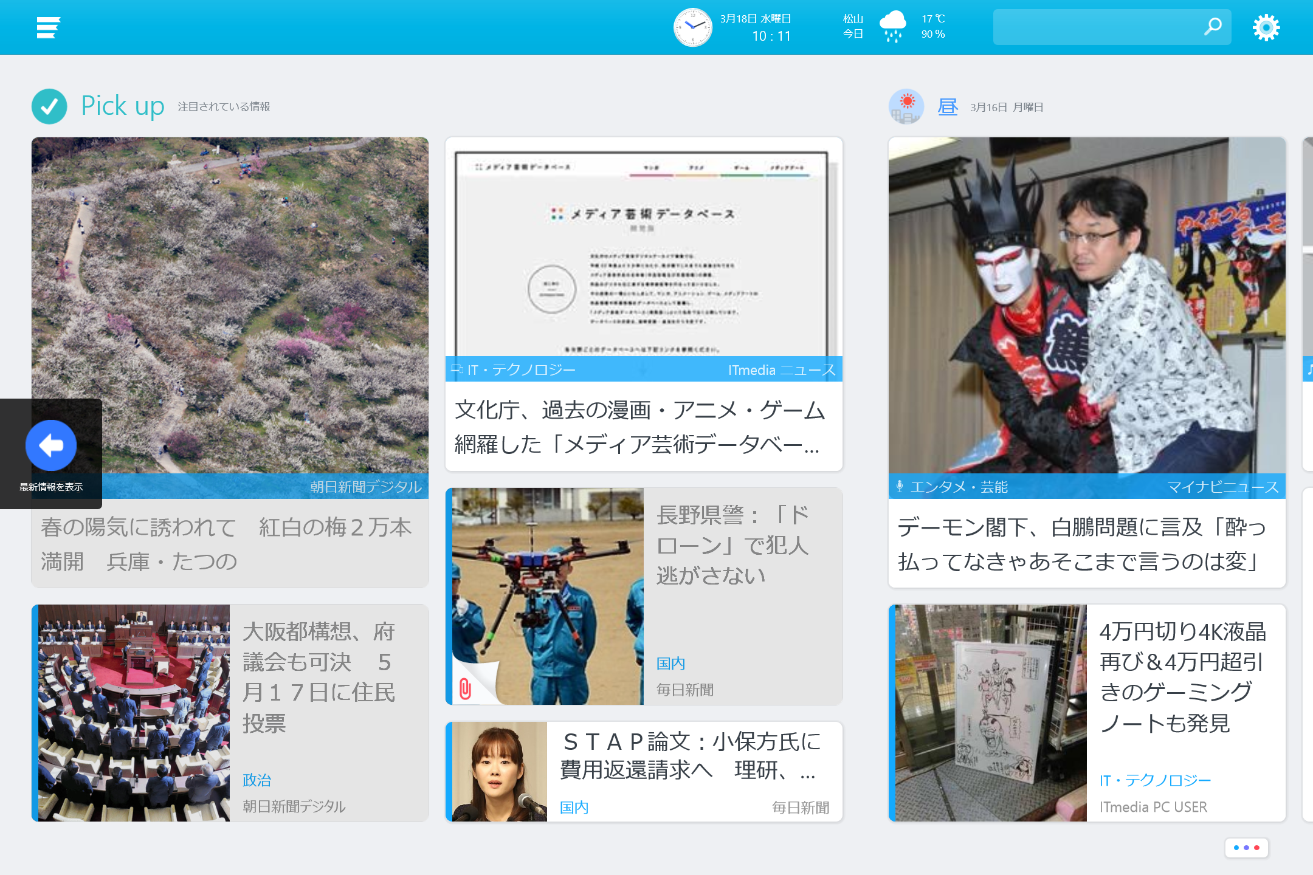Viewport: 1313px width, 875px height.
Task: Click the analog clock icon
Action: click(x=693, y=27)
